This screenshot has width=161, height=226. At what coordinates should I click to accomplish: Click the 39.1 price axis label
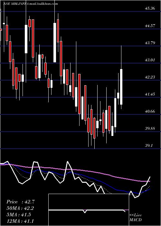tap(149, 146)
